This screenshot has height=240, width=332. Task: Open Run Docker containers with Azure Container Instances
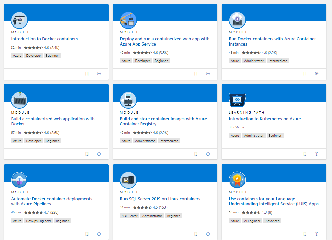click(x=272, y=41)
